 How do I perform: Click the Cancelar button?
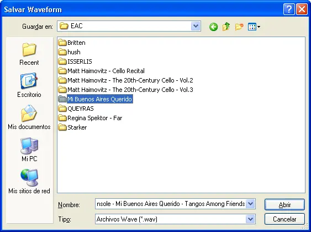[284, 219]
